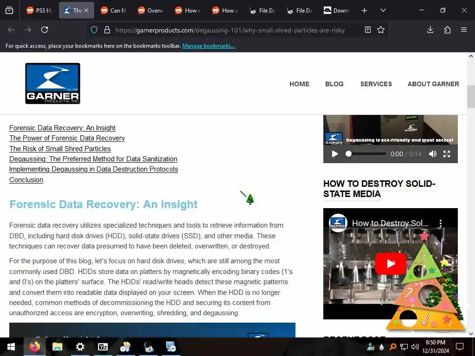Click the degaussing video progress slider
Viewport: 475px width, 356px height.
[x=366, y=154]
